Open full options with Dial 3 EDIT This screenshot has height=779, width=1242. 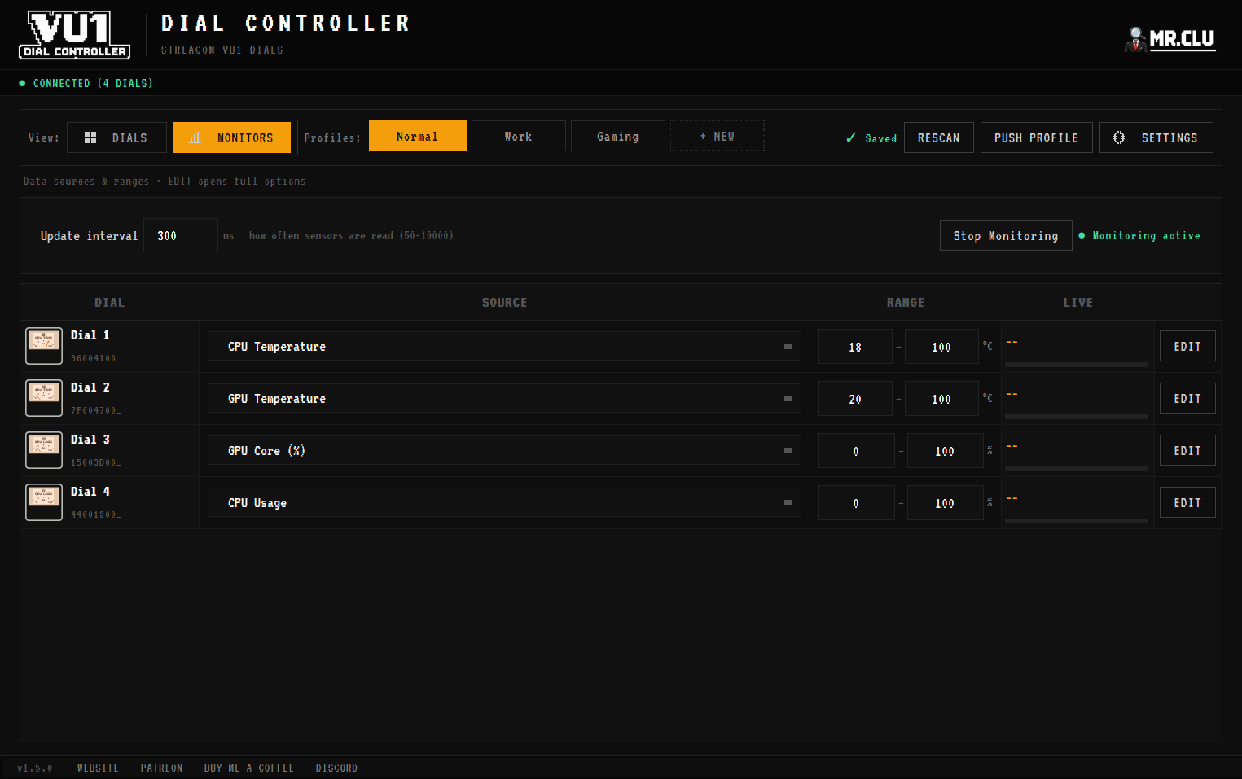pos(1187,450)
